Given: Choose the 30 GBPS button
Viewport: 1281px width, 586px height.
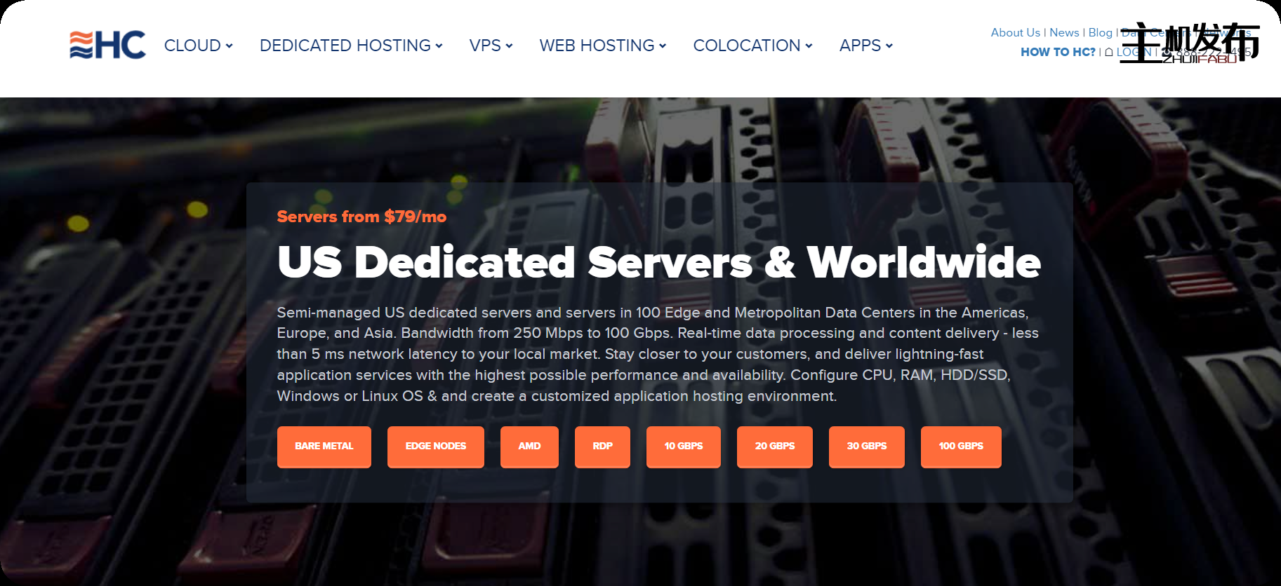Looking at the screenshot, I should [x=866, y=447].
